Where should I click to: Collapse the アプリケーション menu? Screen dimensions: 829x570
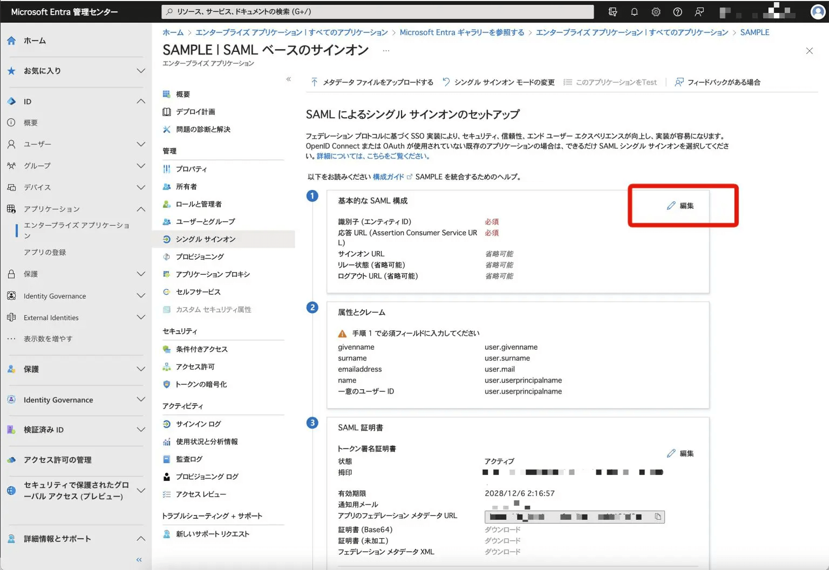(141, 209)
